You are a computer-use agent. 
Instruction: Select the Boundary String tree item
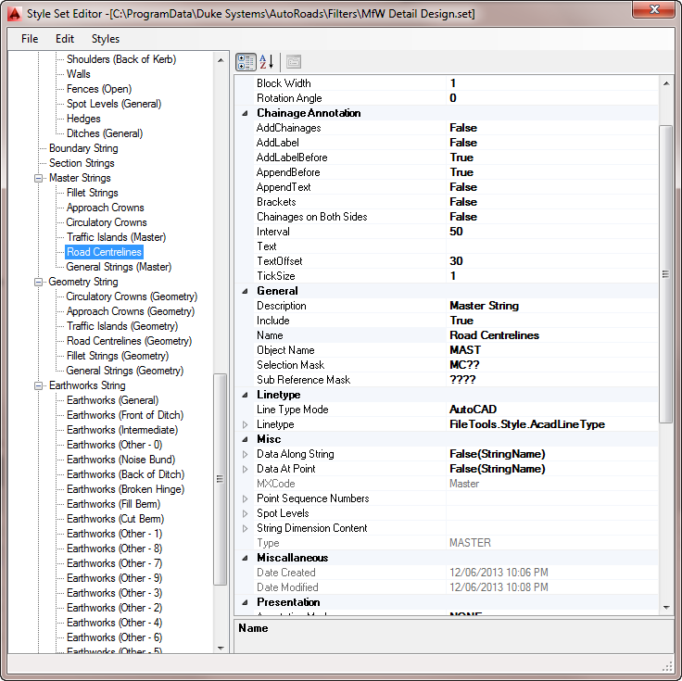tap(83, 148)
